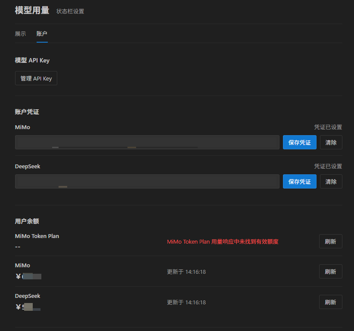This screenshot has width=354, height=331.
Task: Click 凭证已设置 status beside DeepSeek
Action: point(328,166)
